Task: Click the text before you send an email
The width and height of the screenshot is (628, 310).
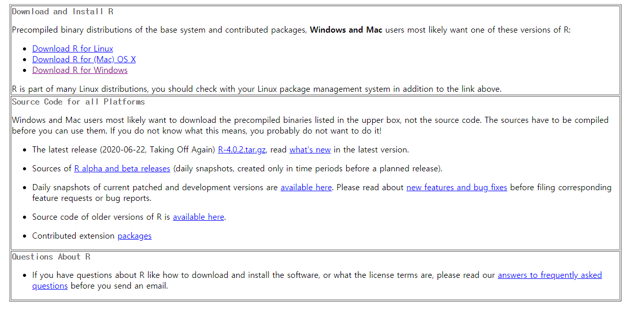Action: (119, 286)
